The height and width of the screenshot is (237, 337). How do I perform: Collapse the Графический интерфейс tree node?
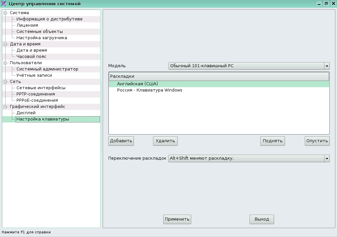click(5, 107)
